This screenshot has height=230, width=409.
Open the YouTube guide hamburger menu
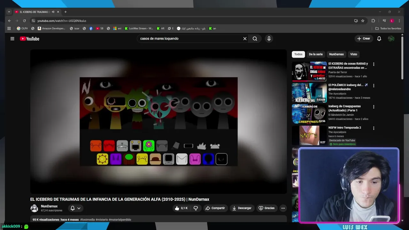click(x=12, y=39)
